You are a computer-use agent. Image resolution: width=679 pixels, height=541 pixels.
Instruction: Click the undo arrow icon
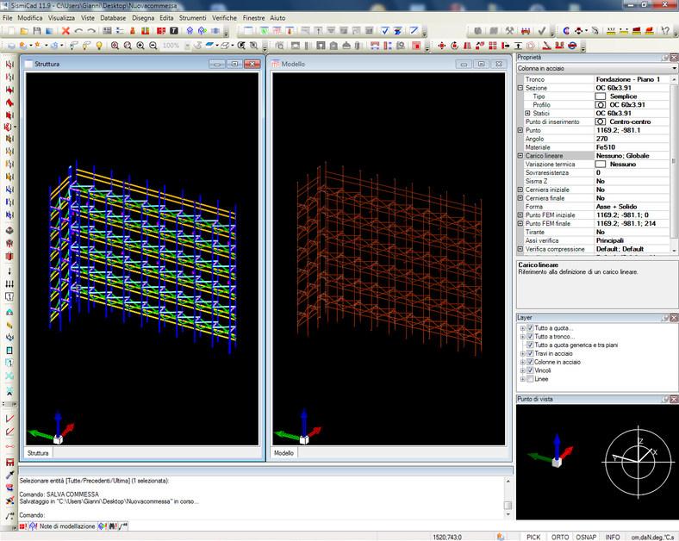[79, 31]
